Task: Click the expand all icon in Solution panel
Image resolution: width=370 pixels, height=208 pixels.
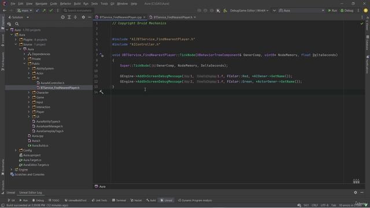Action: point(69,17)
